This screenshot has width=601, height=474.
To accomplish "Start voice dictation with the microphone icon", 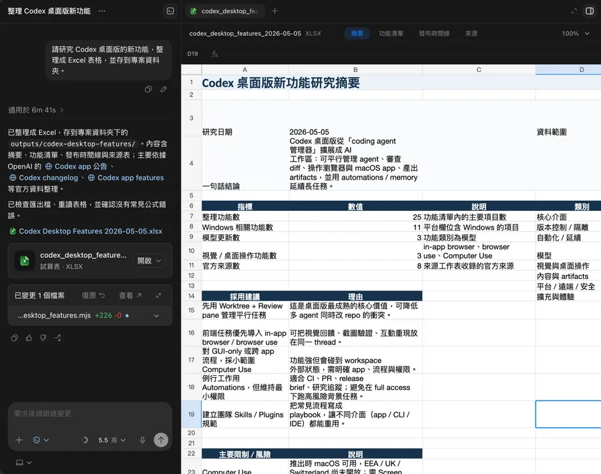I will pos(143,440).
